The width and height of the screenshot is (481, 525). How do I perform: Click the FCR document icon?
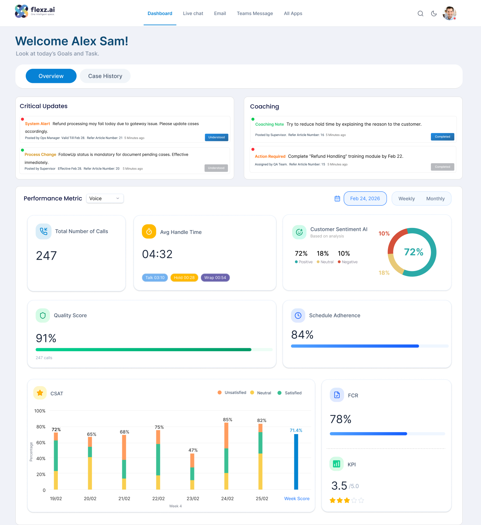337,395
